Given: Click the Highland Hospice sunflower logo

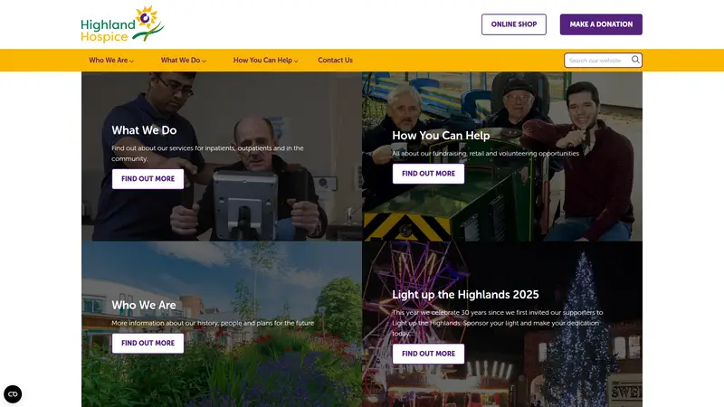Looking at the screenshot, I should point(122,24).
